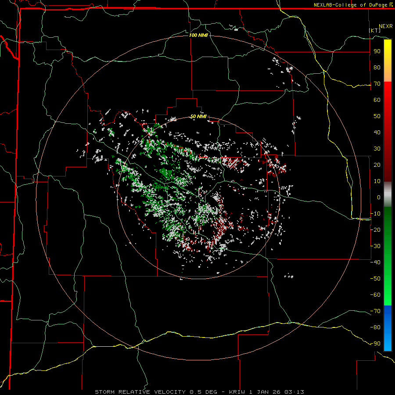Click the 20 value on velocity scale
This screenshot has width=395, height=395.
[x=377, y=165]
